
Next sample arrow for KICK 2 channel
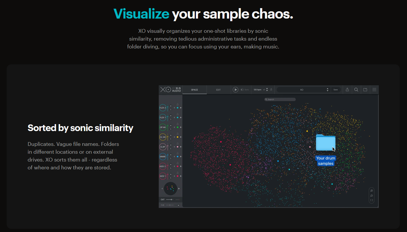181,166
